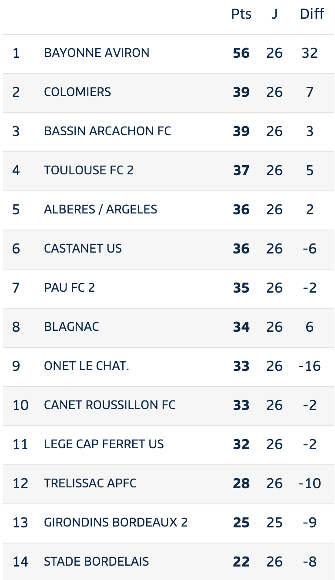Click the TRELISSAC APFC team name
Image resolution: width=335 pixels, height=580 pixels.
[x=90, y=483]
